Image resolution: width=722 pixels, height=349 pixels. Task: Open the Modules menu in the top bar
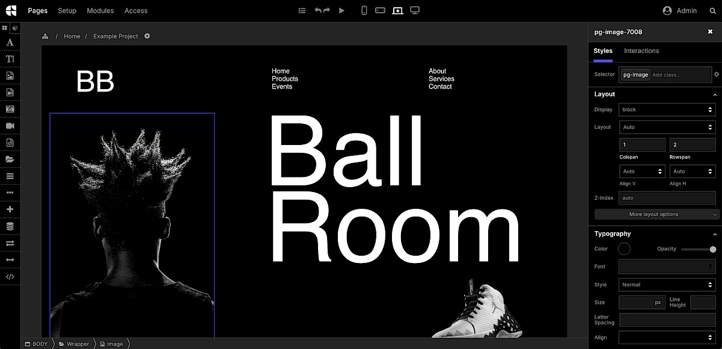pos(100,10)
